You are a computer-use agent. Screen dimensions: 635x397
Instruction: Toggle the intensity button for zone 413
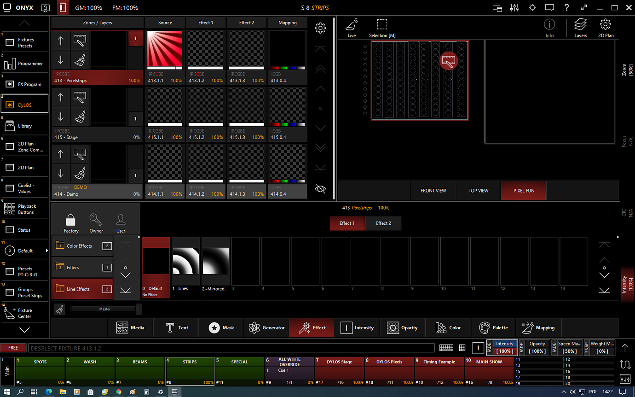[135, 39]
